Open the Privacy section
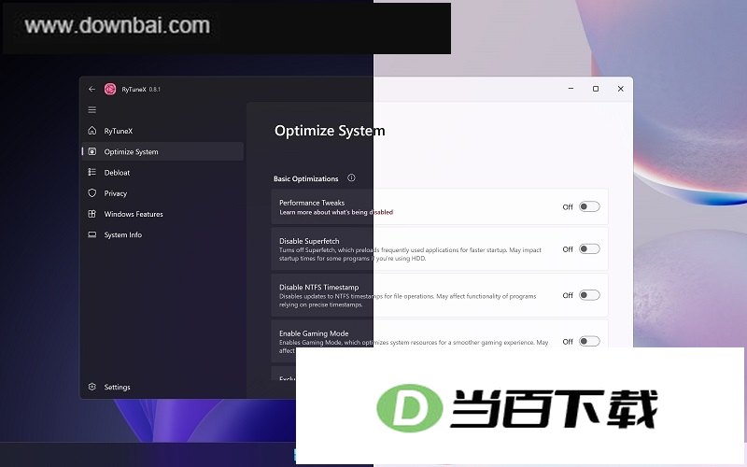 click(x=162, y=193)
